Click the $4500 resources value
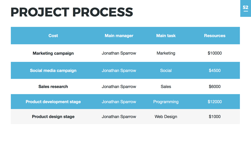The height and width of the screenshot is (141, 251). pos(214,71)
